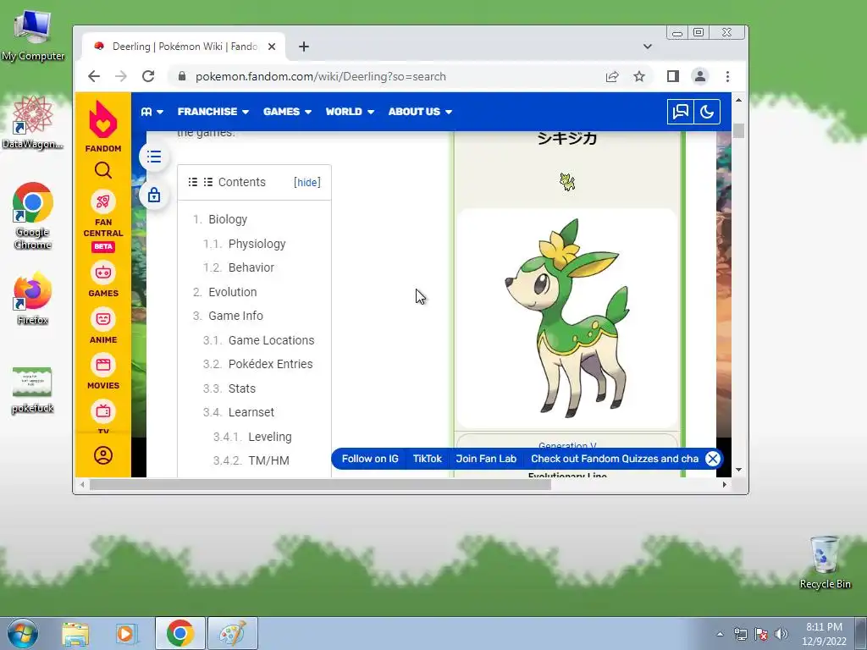The height and width of the screenshot is (650, 867).
Task: Click the vertical scrollbar thumb
Action: click(738, 131)
